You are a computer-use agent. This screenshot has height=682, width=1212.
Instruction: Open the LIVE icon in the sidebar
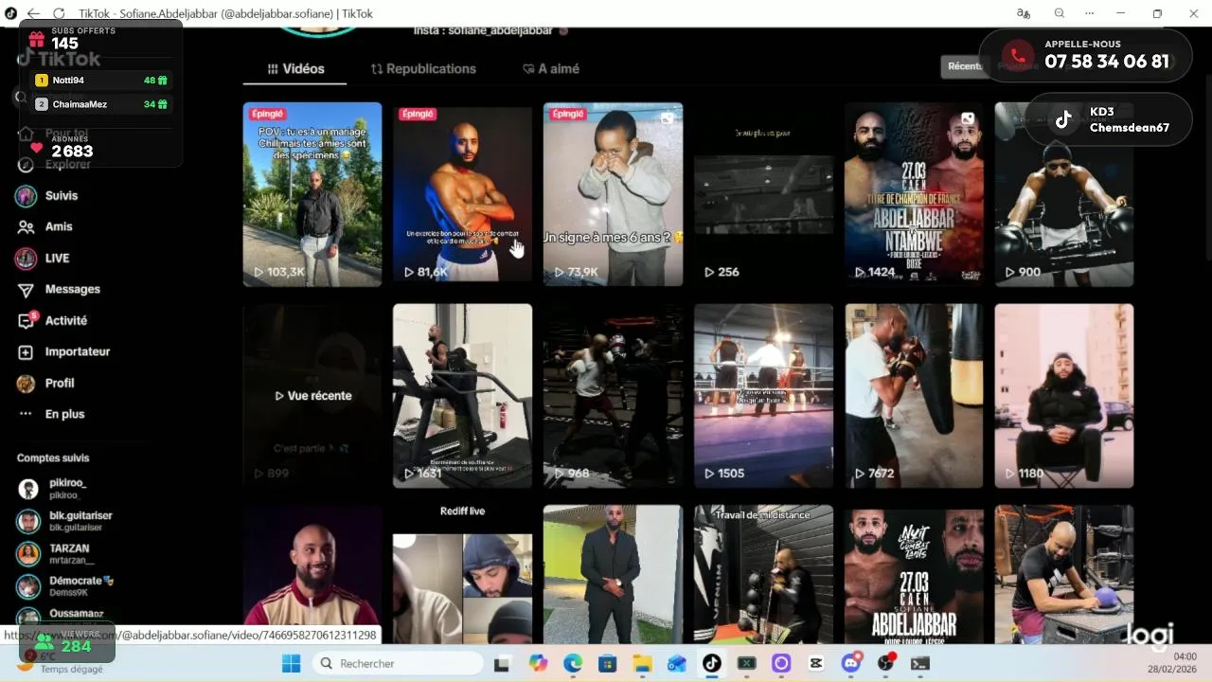pos(27,259)
